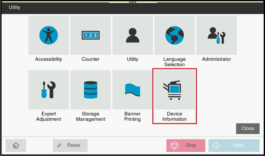Select the Storage Management database icon
Image resolution: width=265 pixels, height=156 pixels.
click(x=91, y=90)
